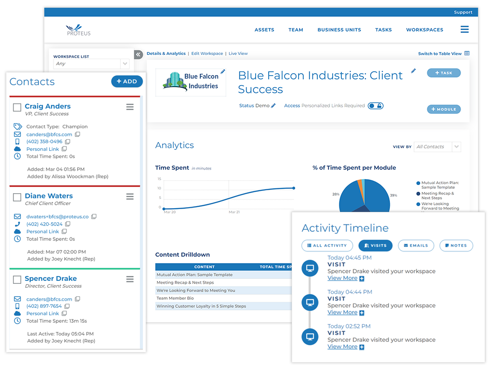
Task: Copy Diane Waters email address
Action: click(94, 216)
